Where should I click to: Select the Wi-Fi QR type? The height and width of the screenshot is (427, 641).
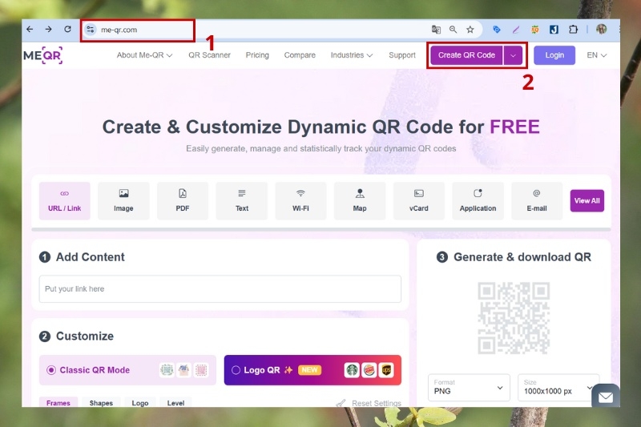tap(300, 200)
